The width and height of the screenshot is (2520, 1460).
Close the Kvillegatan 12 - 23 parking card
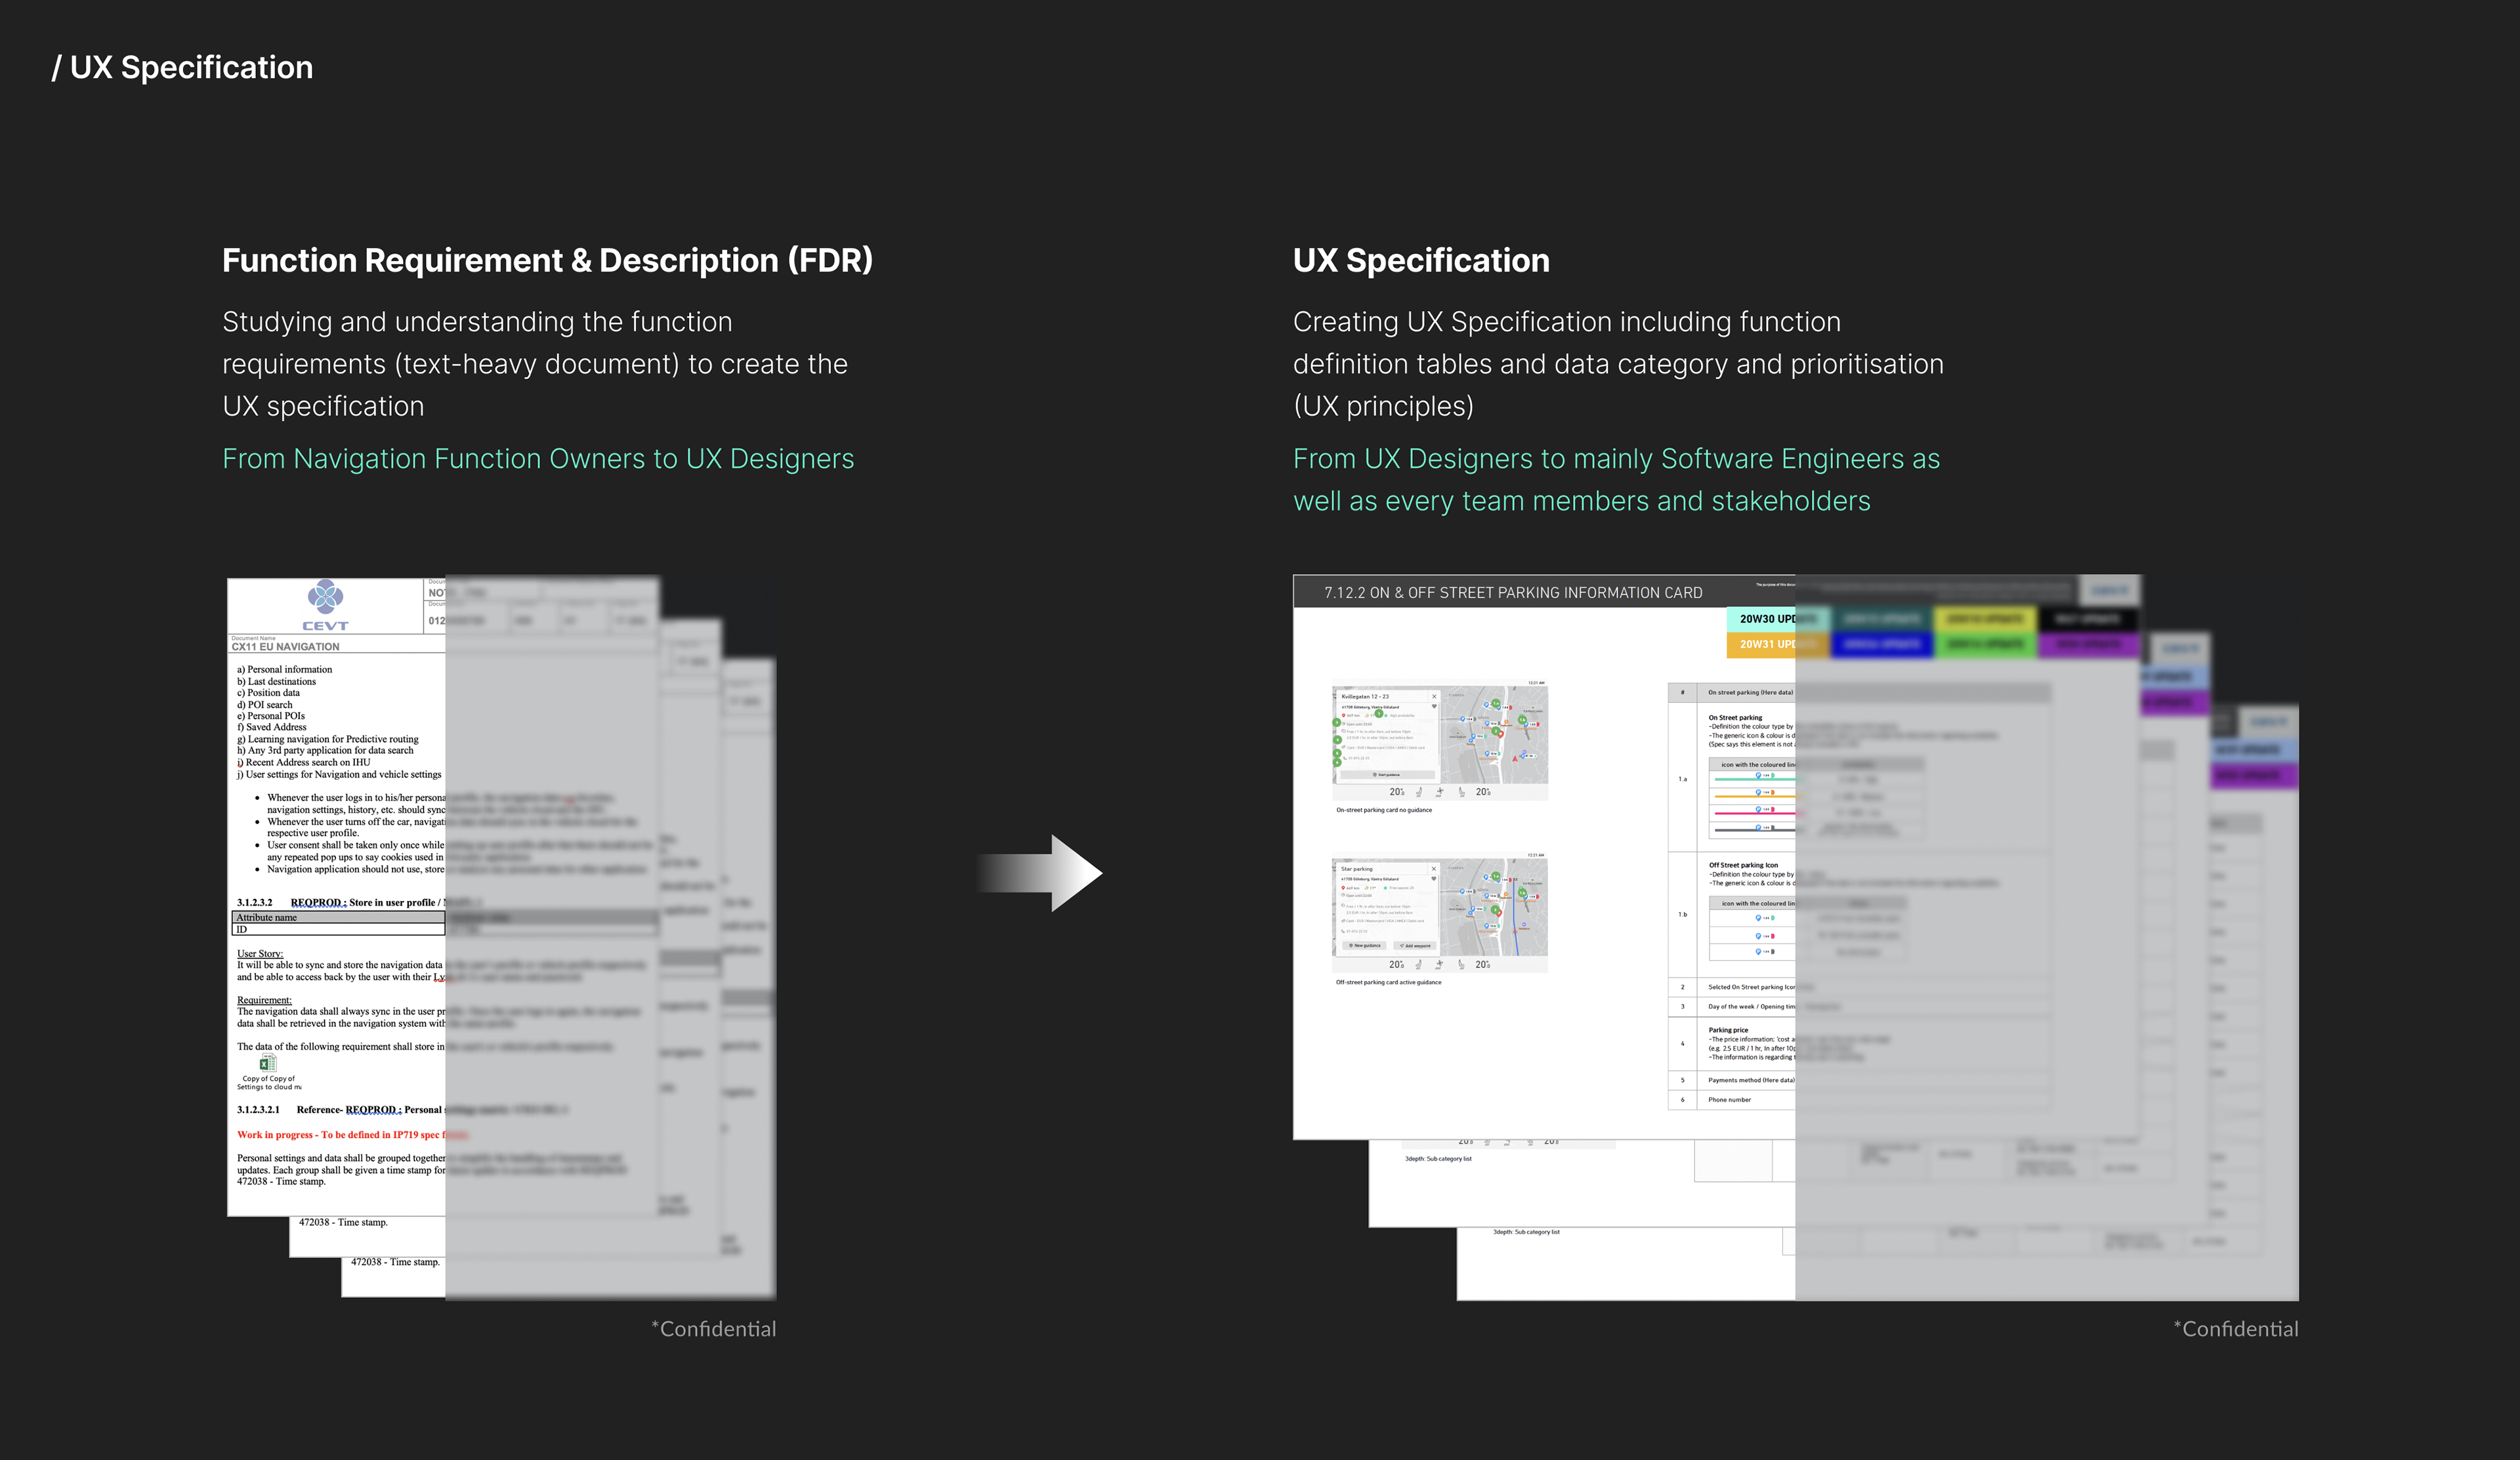pos(1433,696)
